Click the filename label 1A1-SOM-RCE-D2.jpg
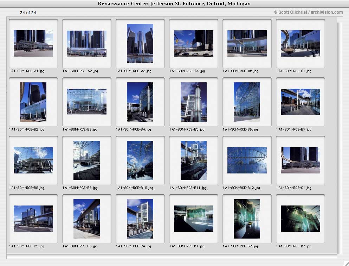Screen dimensions: 349x266 tap(240, 246)
